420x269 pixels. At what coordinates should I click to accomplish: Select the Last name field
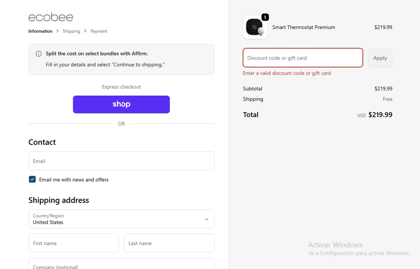pyautogui.click(x=169, y=243)
